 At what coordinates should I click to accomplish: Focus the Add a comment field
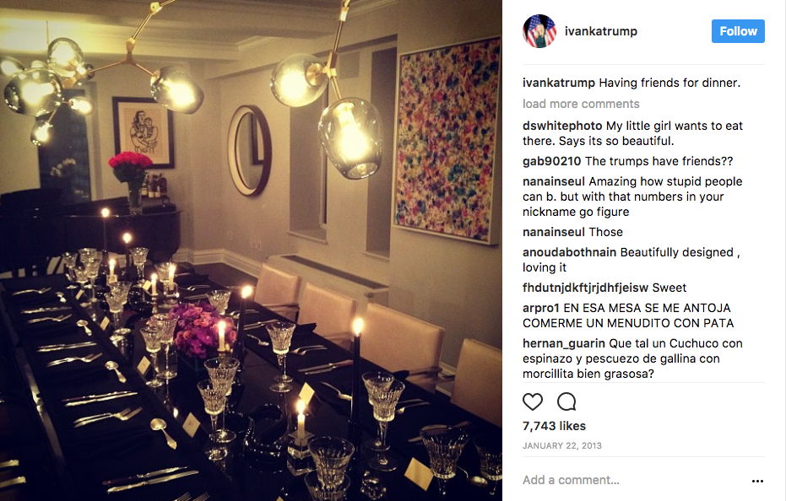click(632, 480)
